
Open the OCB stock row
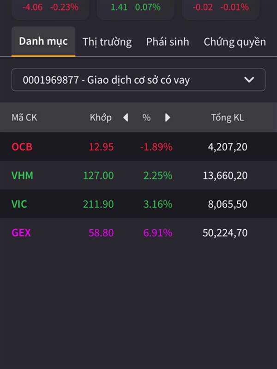coord(22,147)
